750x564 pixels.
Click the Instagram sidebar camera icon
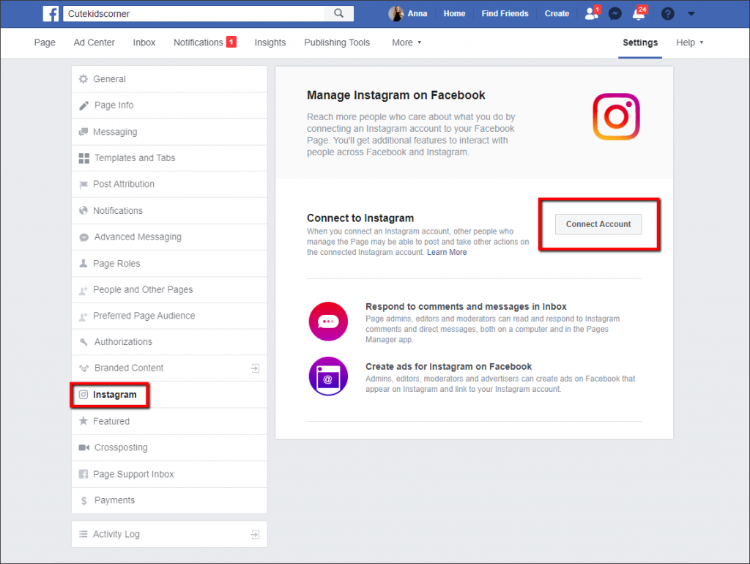point(83,395)
